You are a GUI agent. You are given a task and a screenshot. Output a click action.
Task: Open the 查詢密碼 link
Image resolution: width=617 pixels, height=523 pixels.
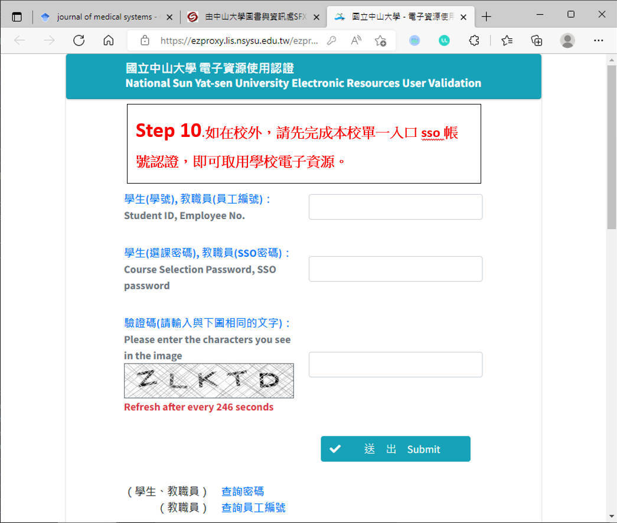coord(243,491)
